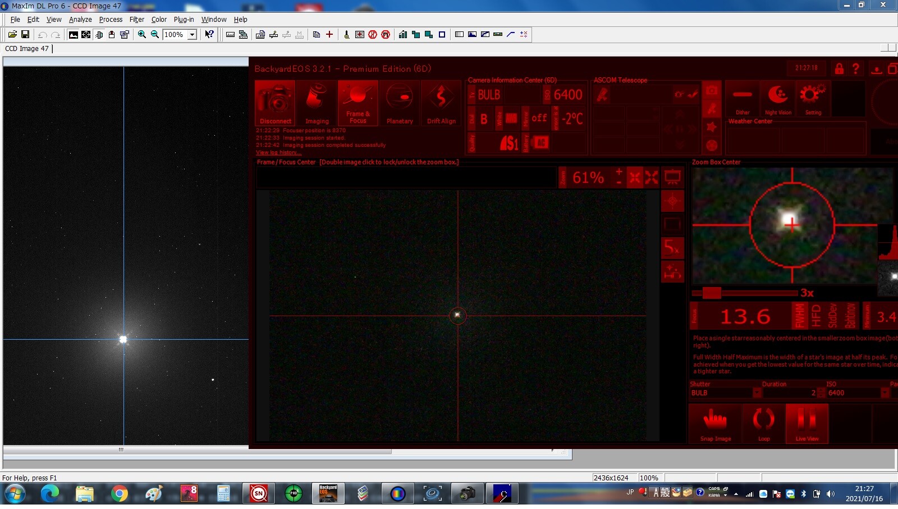This screenshot has width=898, height=509.
Task: Toggle the rectangle frame overlay button
Action: (672, 224)
